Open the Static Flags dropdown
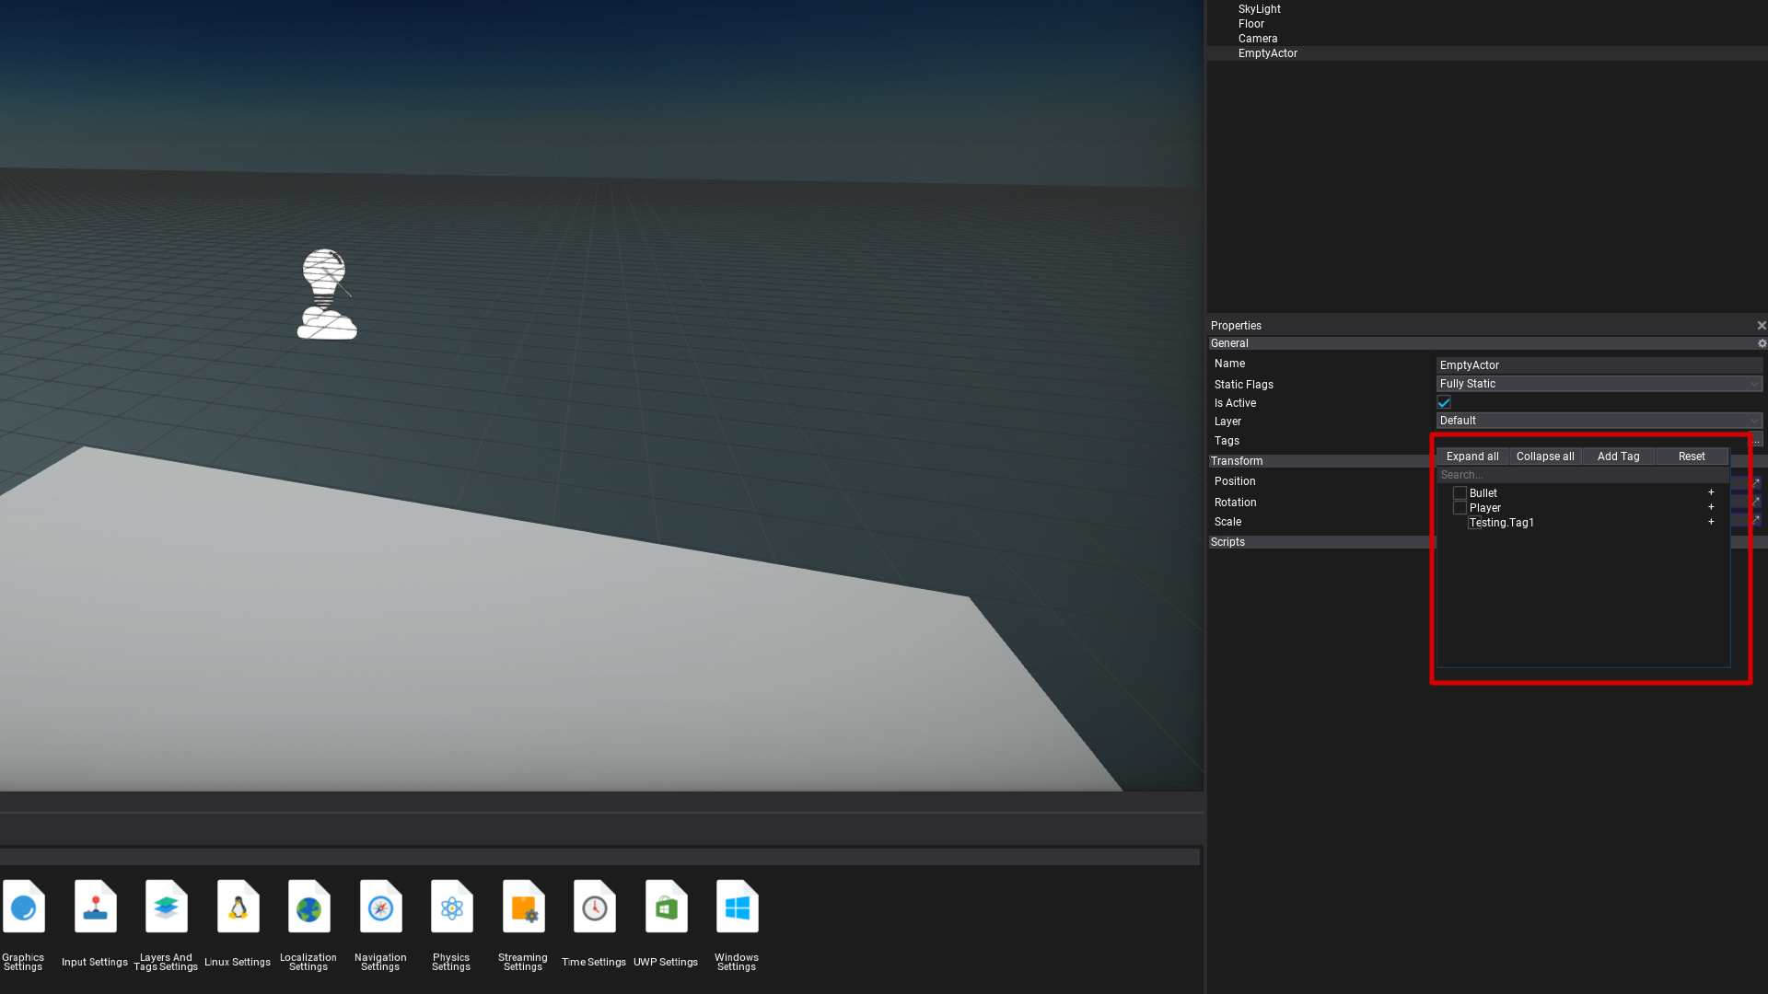Screen dimensions: 1768x994 pyautogui.click(x=1599, y=384)
